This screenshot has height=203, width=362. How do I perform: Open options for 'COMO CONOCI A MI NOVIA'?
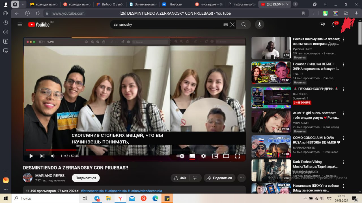coord(344,138)
